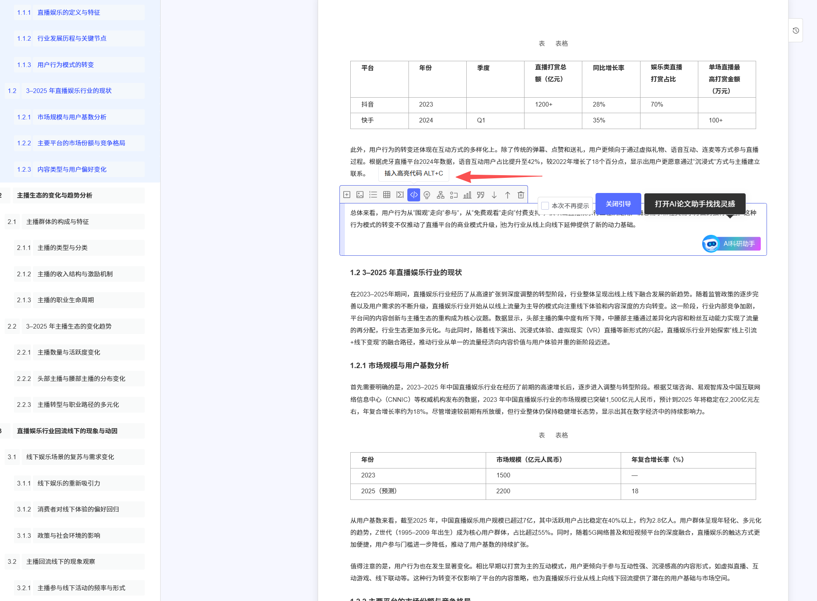Click the quotation marks citation icon

(x=481, y=195)
